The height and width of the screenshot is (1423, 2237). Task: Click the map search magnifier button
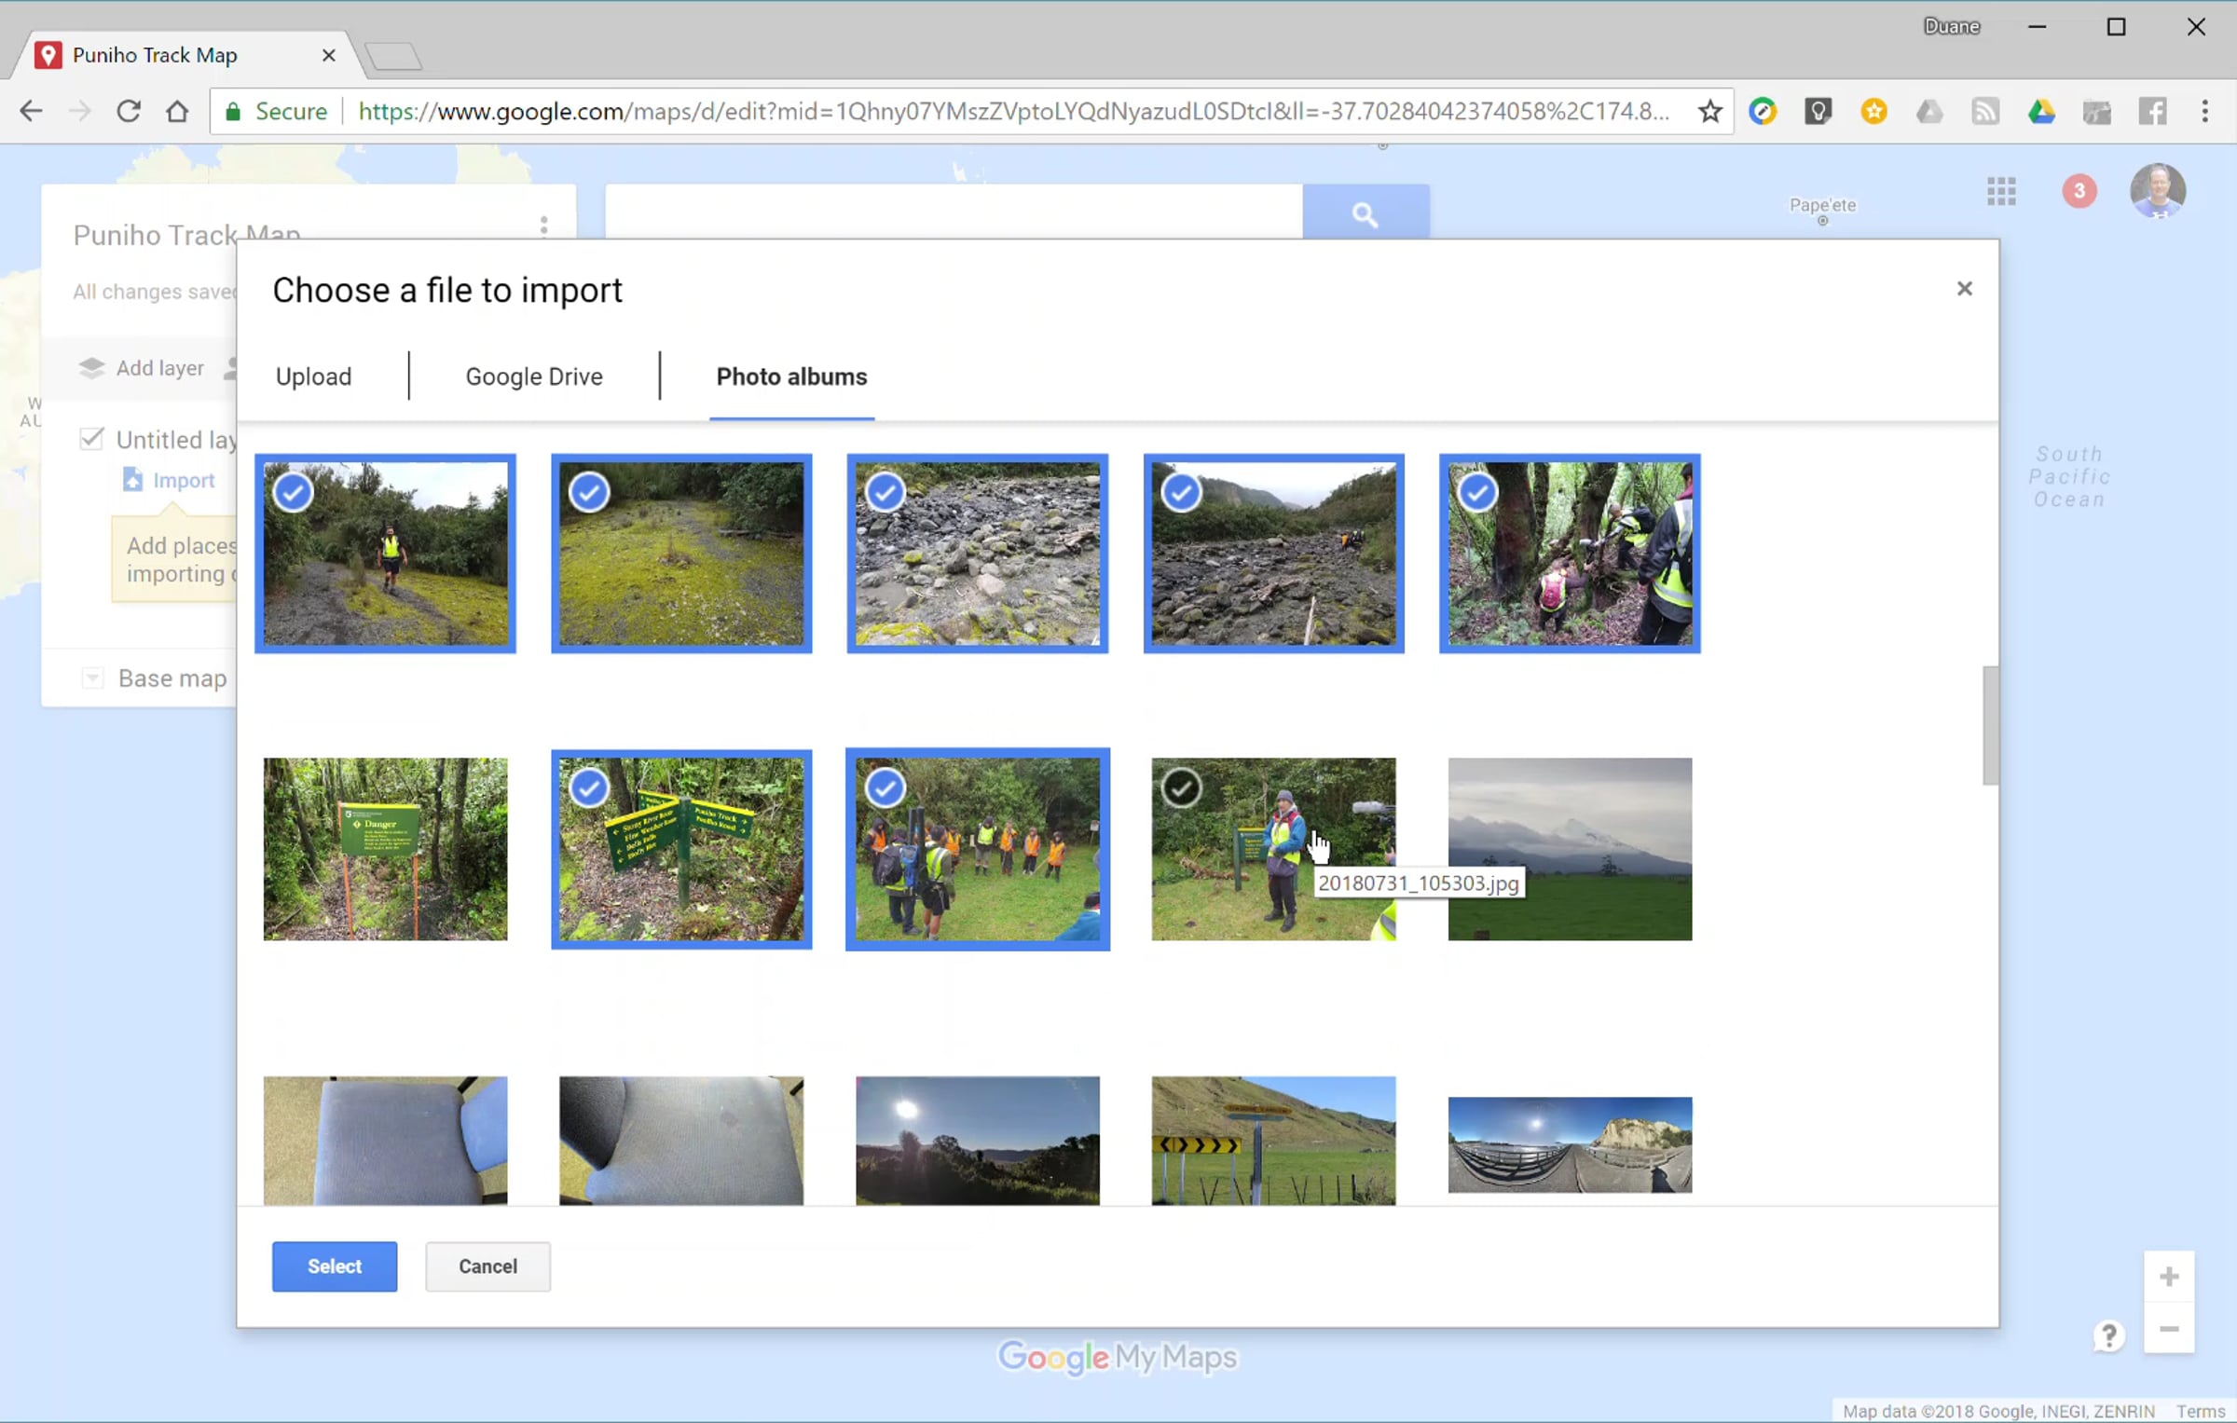1366,213
